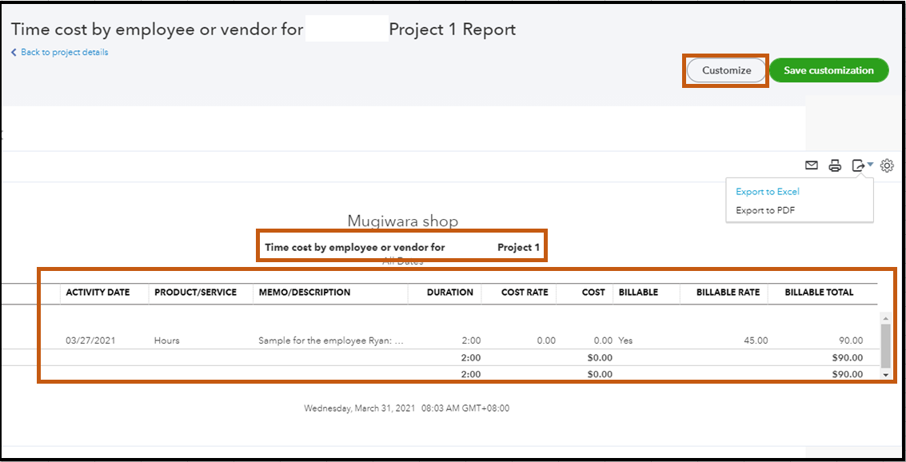
Task: Click the scrollbar up arrow in report table
Action: click(x=886, y=317)
